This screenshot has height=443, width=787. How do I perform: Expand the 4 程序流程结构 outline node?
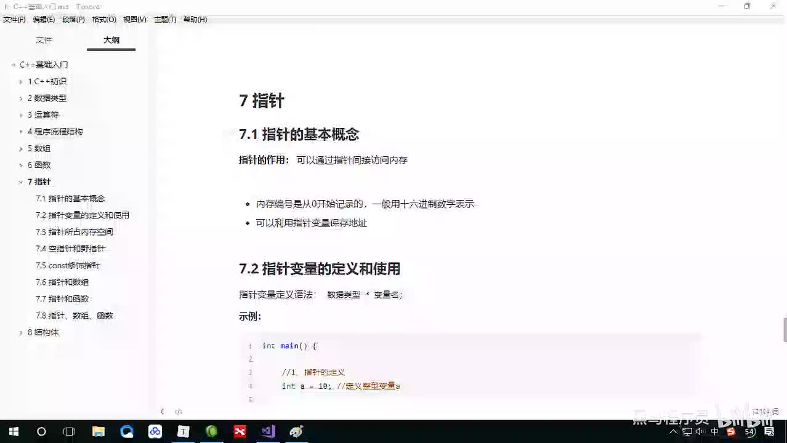click(21, 132)
